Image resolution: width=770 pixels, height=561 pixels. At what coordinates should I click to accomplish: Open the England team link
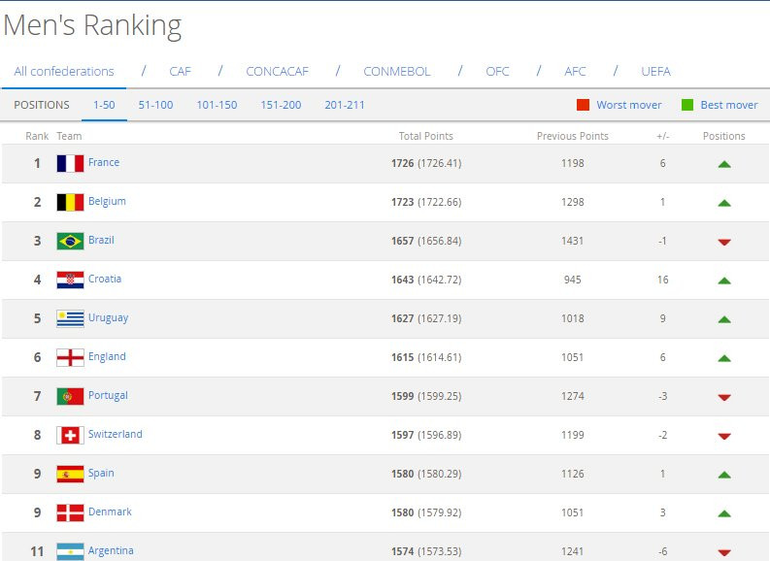tap(107, 356)
